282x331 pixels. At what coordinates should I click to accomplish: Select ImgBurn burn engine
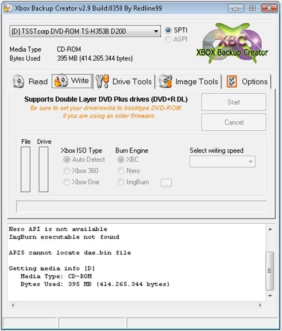coord(121,182)
